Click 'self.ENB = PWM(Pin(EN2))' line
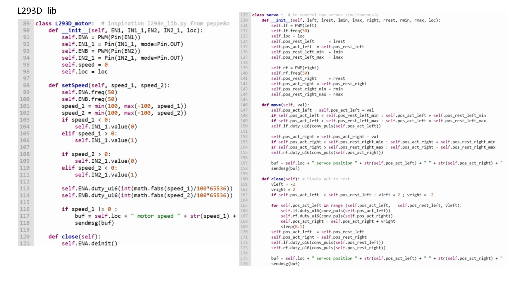 click(x=101, y=51)
